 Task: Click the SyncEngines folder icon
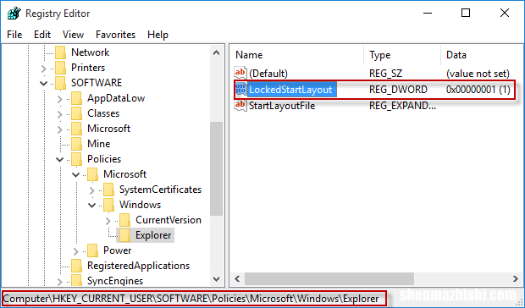pos(77,281)
